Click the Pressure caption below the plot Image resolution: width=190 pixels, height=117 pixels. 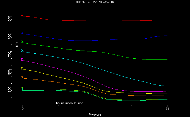click(x=95, y=114)
